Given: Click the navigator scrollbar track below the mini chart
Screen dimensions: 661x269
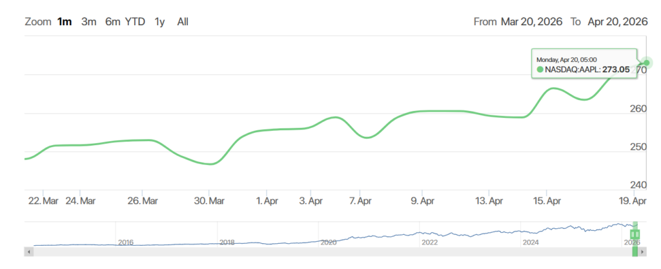Looking at the screenshot, I should pos(323,252).
